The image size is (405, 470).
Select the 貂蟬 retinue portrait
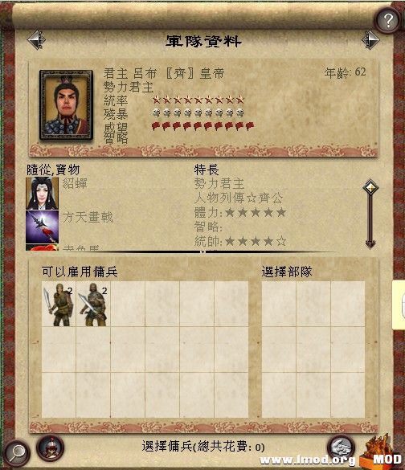[x=42, y=193]
